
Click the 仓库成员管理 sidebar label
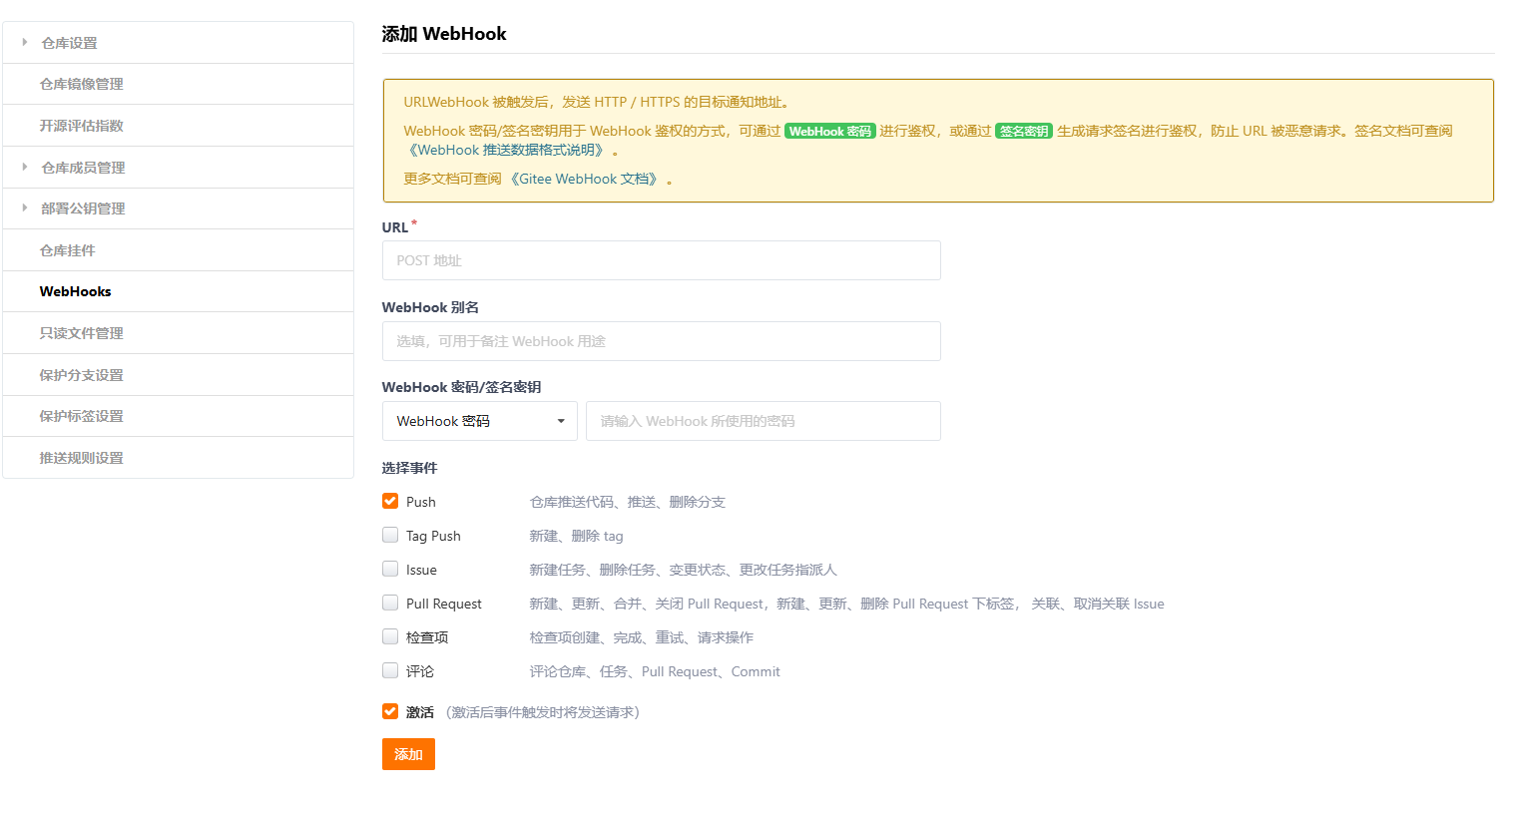point(83,168)
